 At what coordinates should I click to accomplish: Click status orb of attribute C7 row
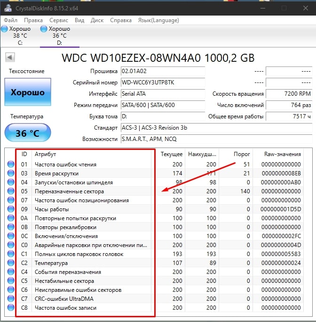pyautogui.click(x=11, y=298)
